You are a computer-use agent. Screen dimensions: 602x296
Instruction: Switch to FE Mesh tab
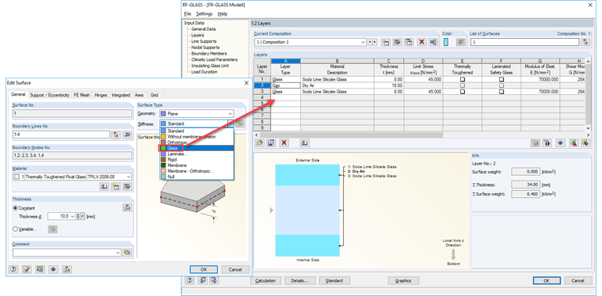82,95
